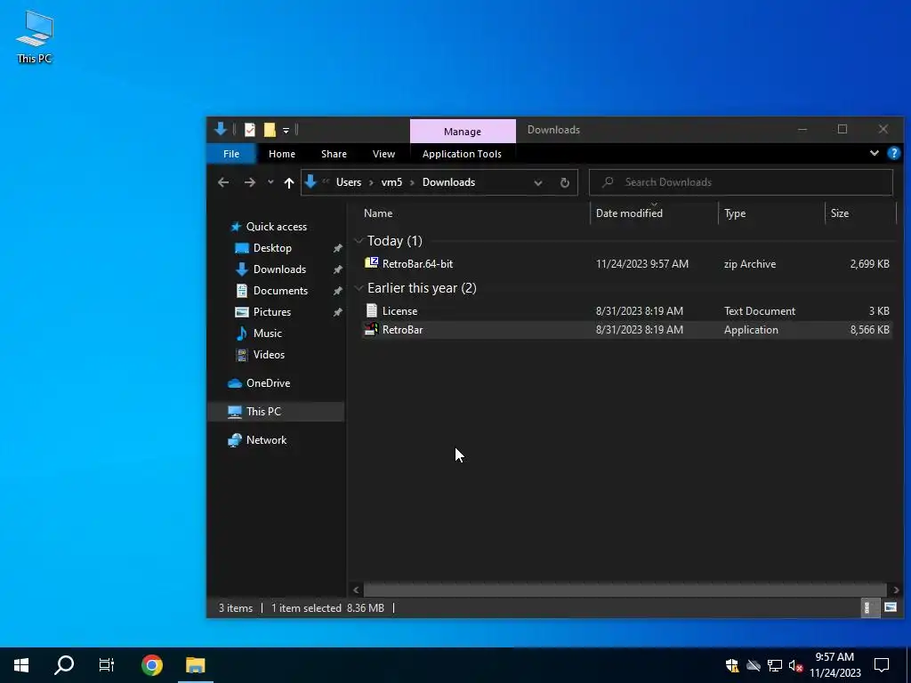
Task: Click the pin icon next to Desktop
Action: pos(337,249)
